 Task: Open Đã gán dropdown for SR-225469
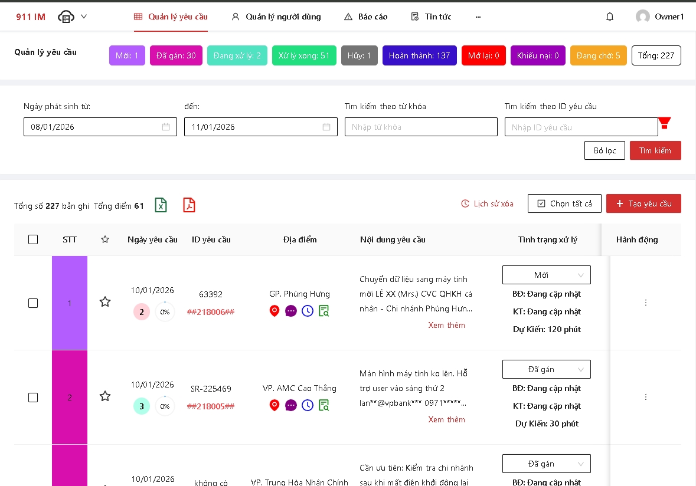(x=547, y=369)
